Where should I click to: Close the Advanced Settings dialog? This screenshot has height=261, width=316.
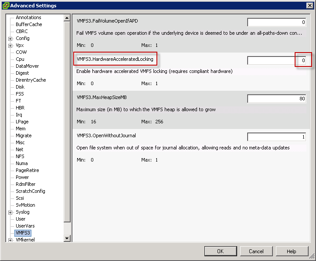point(309,5)
